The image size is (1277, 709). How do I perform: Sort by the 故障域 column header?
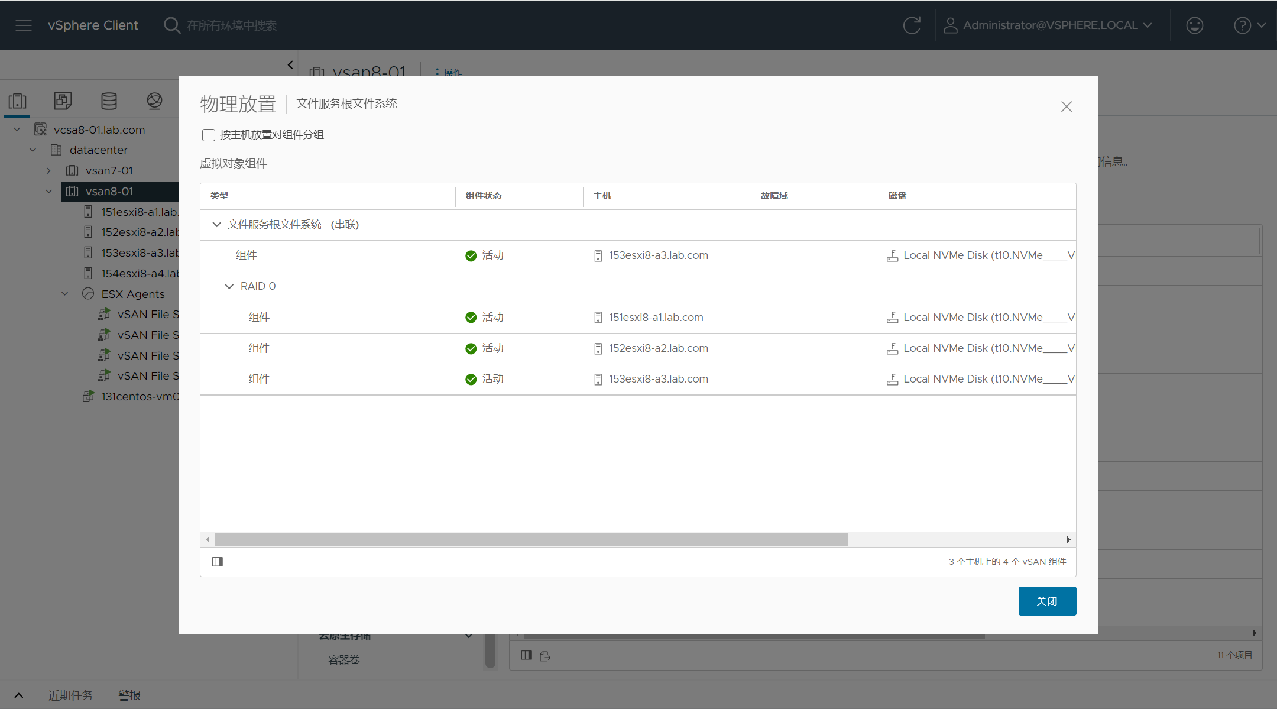pyautogui.click(x=774, y=196)
